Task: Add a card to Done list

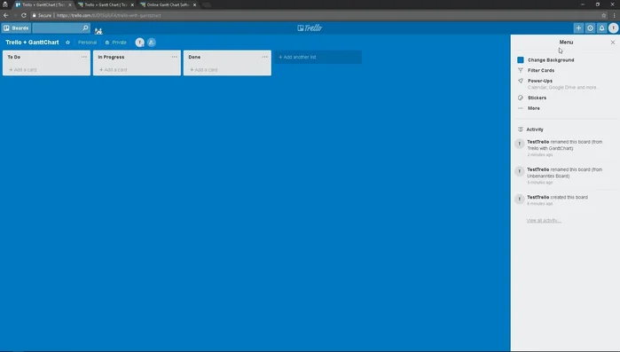Action: click(x=204, y=70)
